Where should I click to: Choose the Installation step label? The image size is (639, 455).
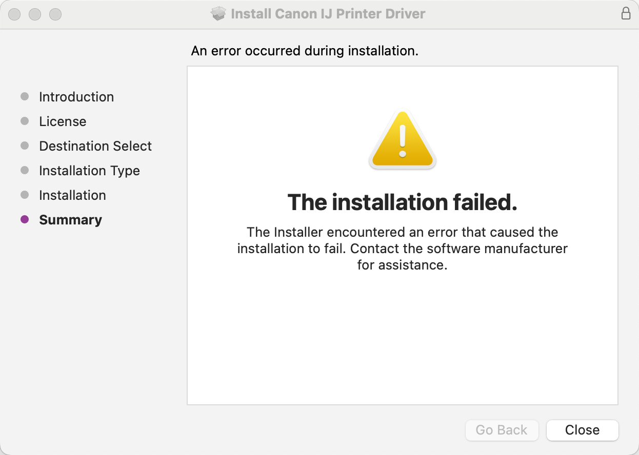point(72,195)
